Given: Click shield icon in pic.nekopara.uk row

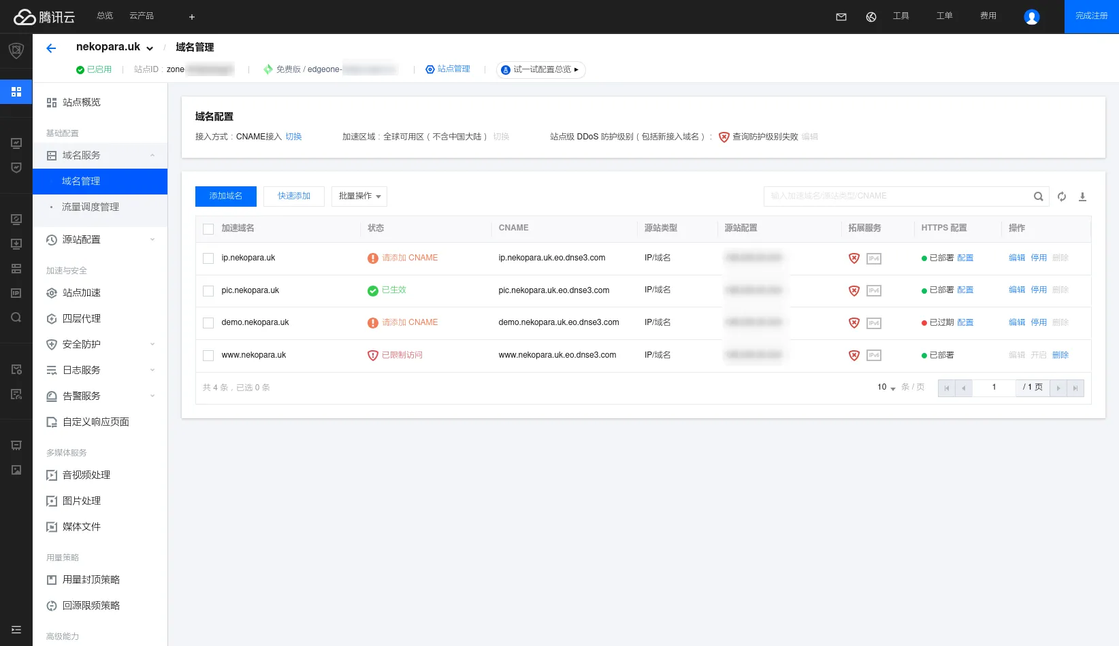Looking at the screenshot, I should pos(854,290).
